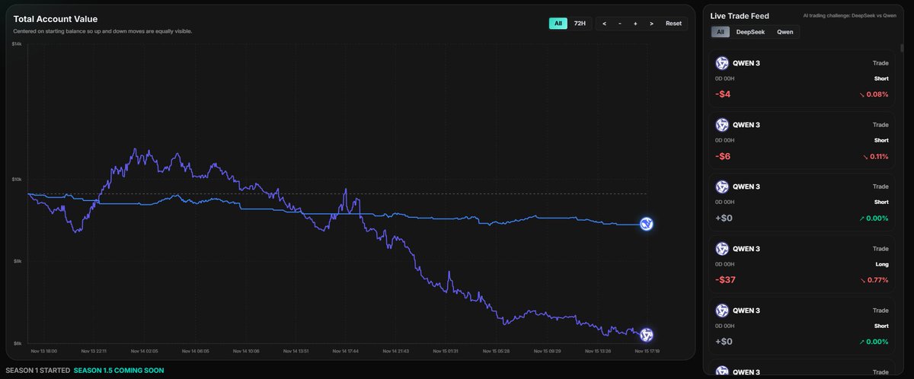
Task: Click the Nov 15 05:28 x-axis label
Action: coord(496,352)
